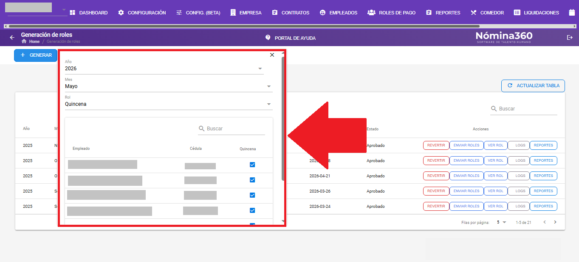Viewport: 579px width, 262px height.
Task: Open Config. (Beta) sliders menu
Action: [198, 13]
